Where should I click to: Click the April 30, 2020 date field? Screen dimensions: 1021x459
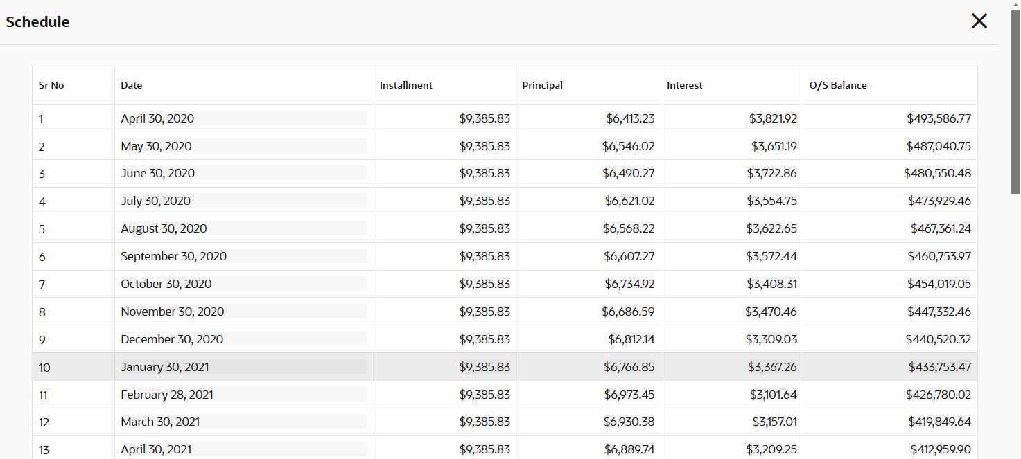tap(244, 118)
